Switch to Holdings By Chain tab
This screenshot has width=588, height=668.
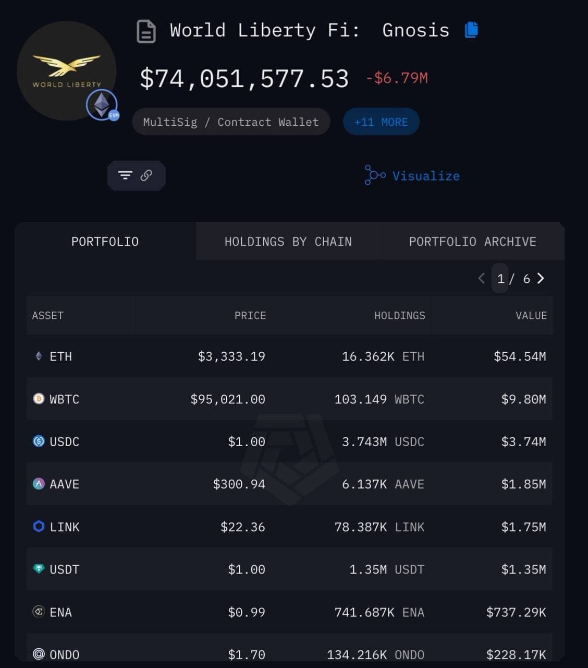tap(288, 242)
